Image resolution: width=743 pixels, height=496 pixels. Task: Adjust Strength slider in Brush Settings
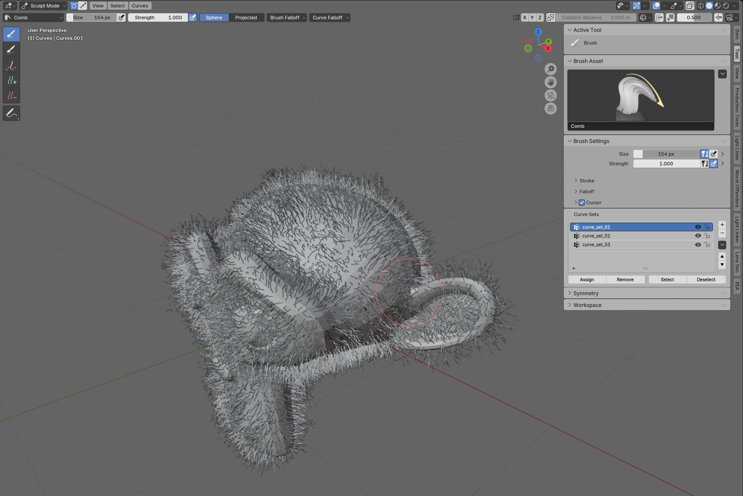tap(666, 164)
